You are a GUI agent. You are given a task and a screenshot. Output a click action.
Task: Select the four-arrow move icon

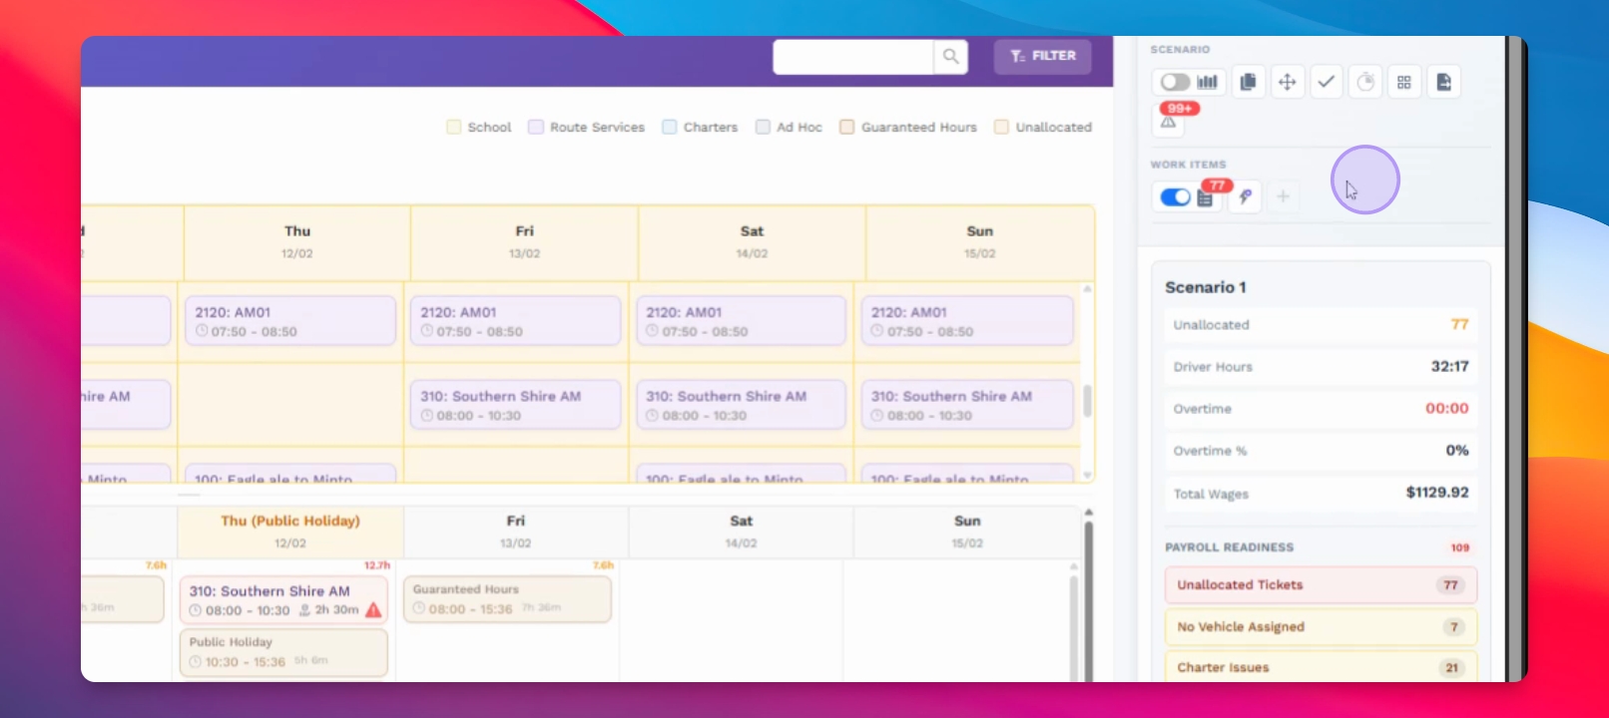(x=1287, y=82)
